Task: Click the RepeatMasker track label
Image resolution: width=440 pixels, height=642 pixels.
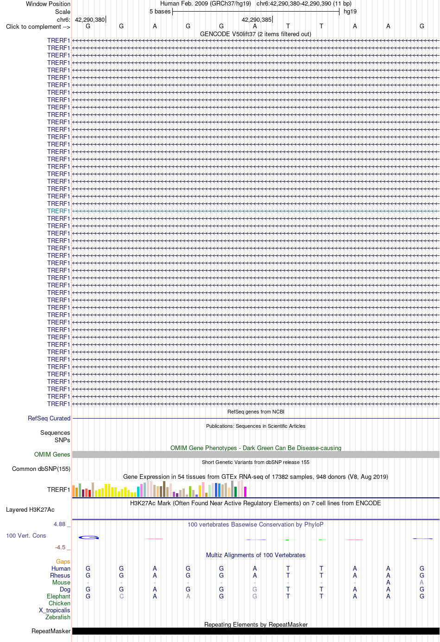Action: [51, 631]
